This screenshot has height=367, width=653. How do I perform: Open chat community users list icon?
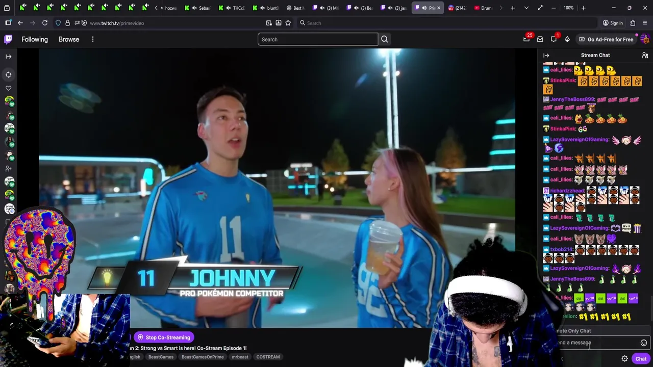click(645, 55)
